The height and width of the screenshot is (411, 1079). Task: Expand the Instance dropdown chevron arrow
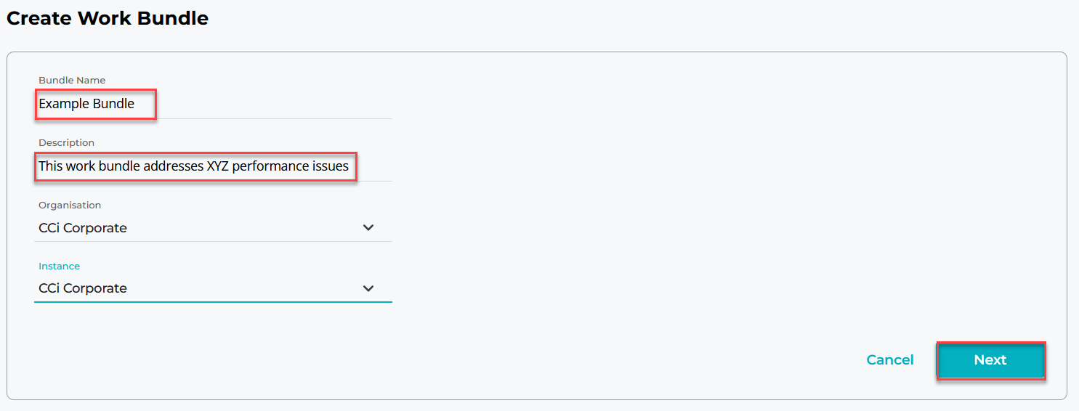(368, 288)
